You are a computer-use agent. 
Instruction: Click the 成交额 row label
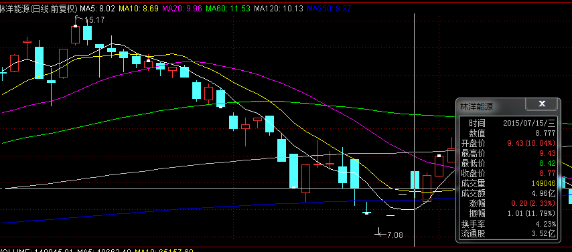pos(473,193)
